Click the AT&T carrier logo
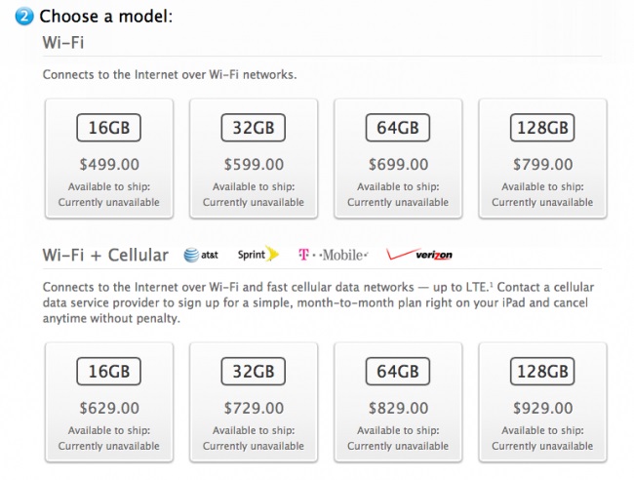 [201, 255]
